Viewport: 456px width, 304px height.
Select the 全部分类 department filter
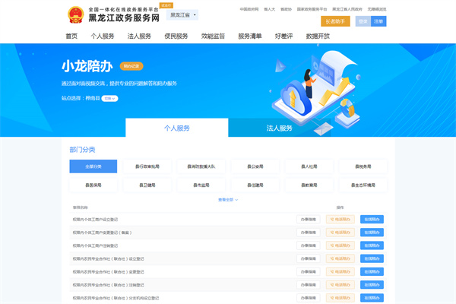[x=93, y=166]
